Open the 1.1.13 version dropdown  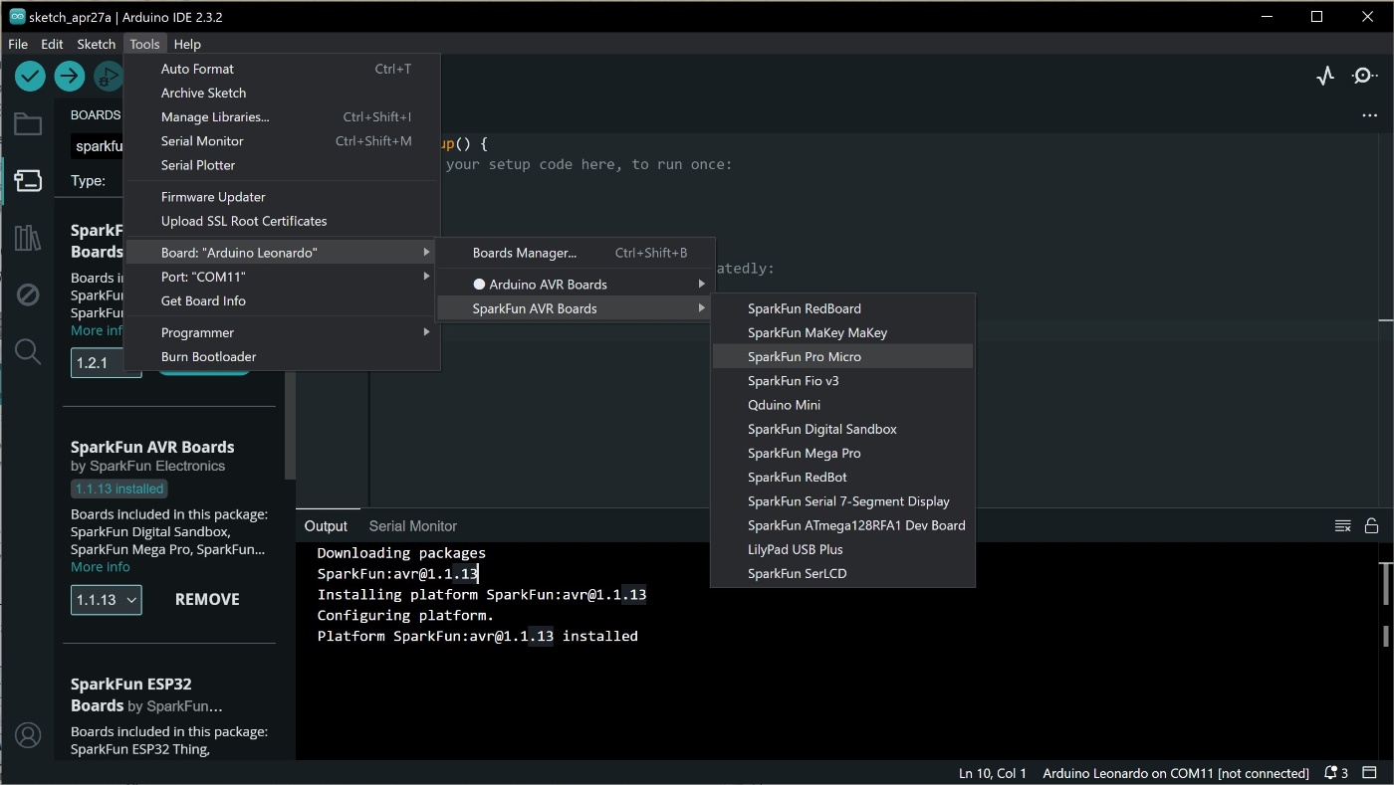(106, 600)
